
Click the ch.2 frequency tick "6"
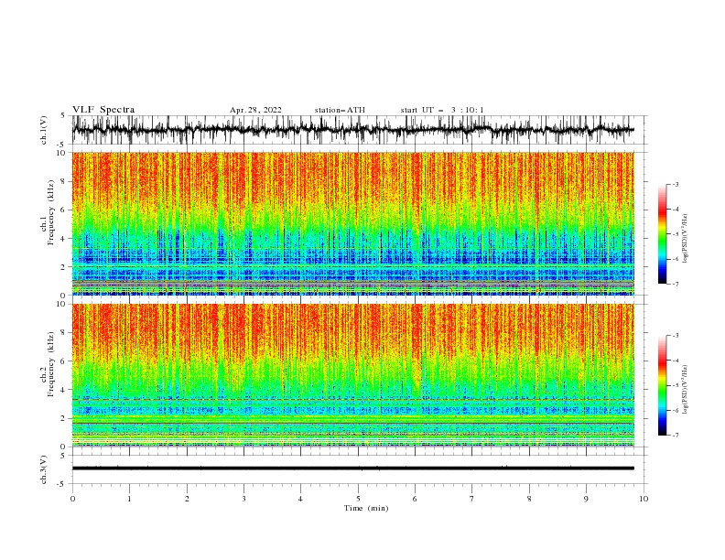point(64,361)
